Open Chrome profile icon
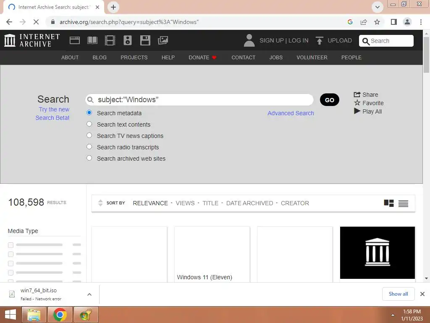Viewport: 430px width, 323px height. (x=407, y=22)
